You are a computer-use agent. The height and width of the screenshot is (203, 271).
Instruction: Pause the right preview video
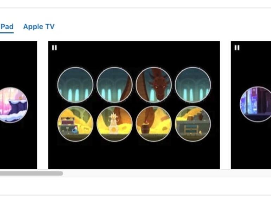(x=237, y=48)
